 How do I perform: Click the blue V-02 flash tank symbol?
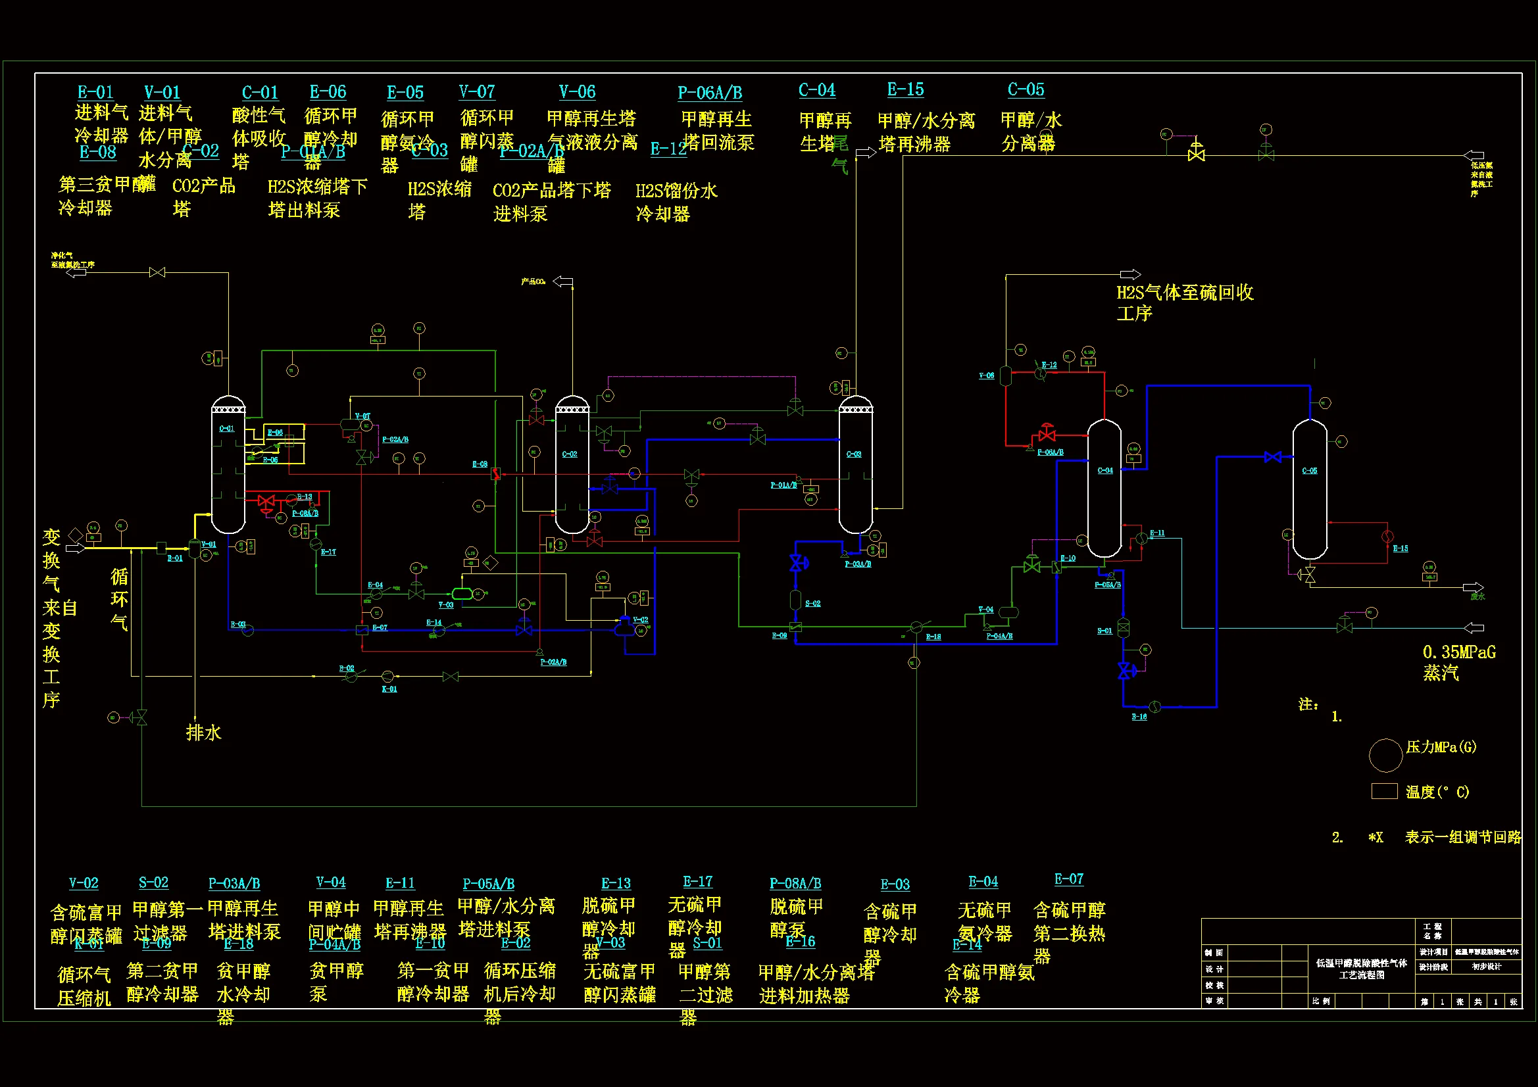pyautogui.click(x=624, y=627)
